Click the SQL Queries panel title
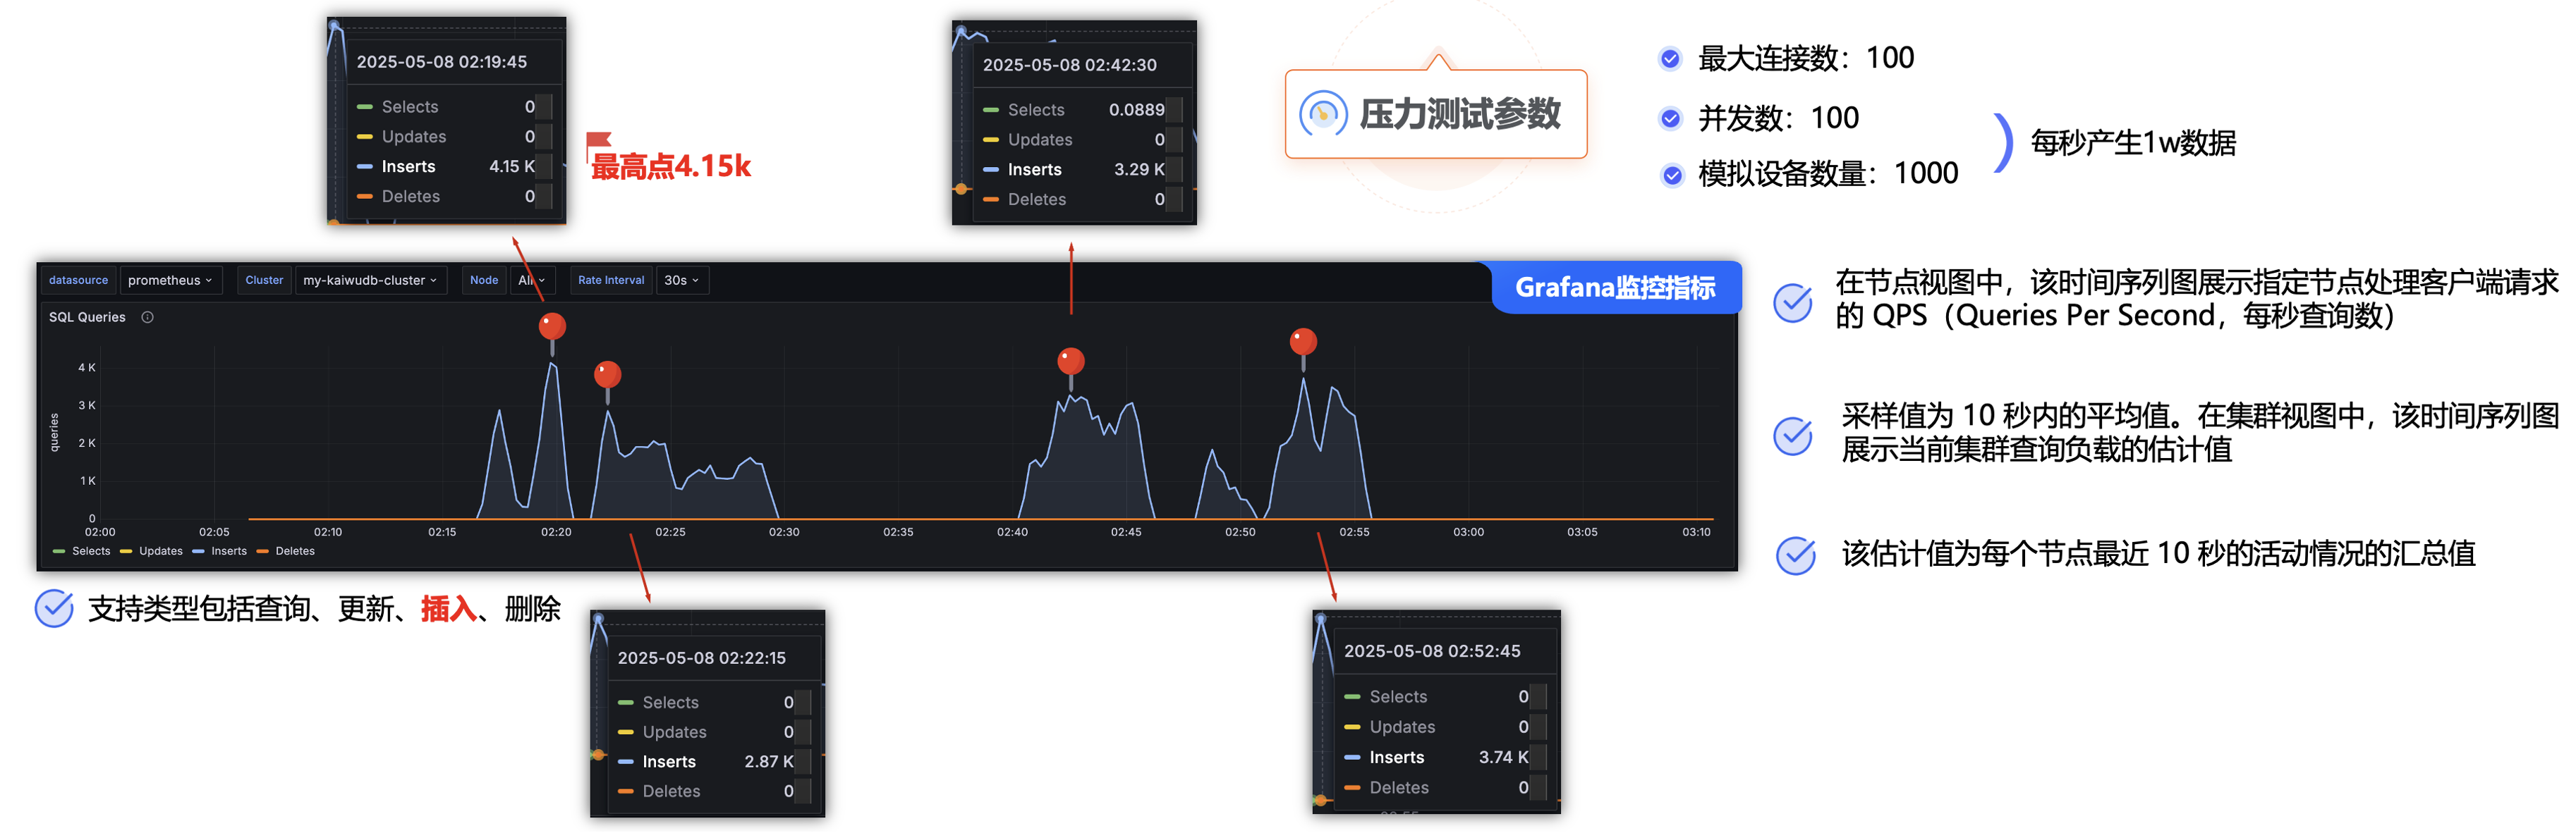 point(87,318)
